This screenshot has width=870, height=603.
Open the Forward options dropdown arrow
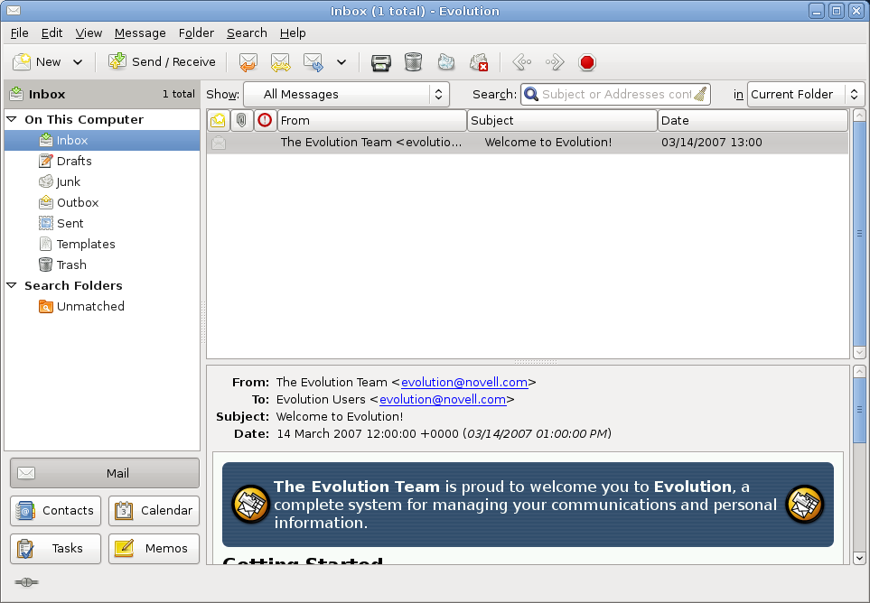point(341,62)
